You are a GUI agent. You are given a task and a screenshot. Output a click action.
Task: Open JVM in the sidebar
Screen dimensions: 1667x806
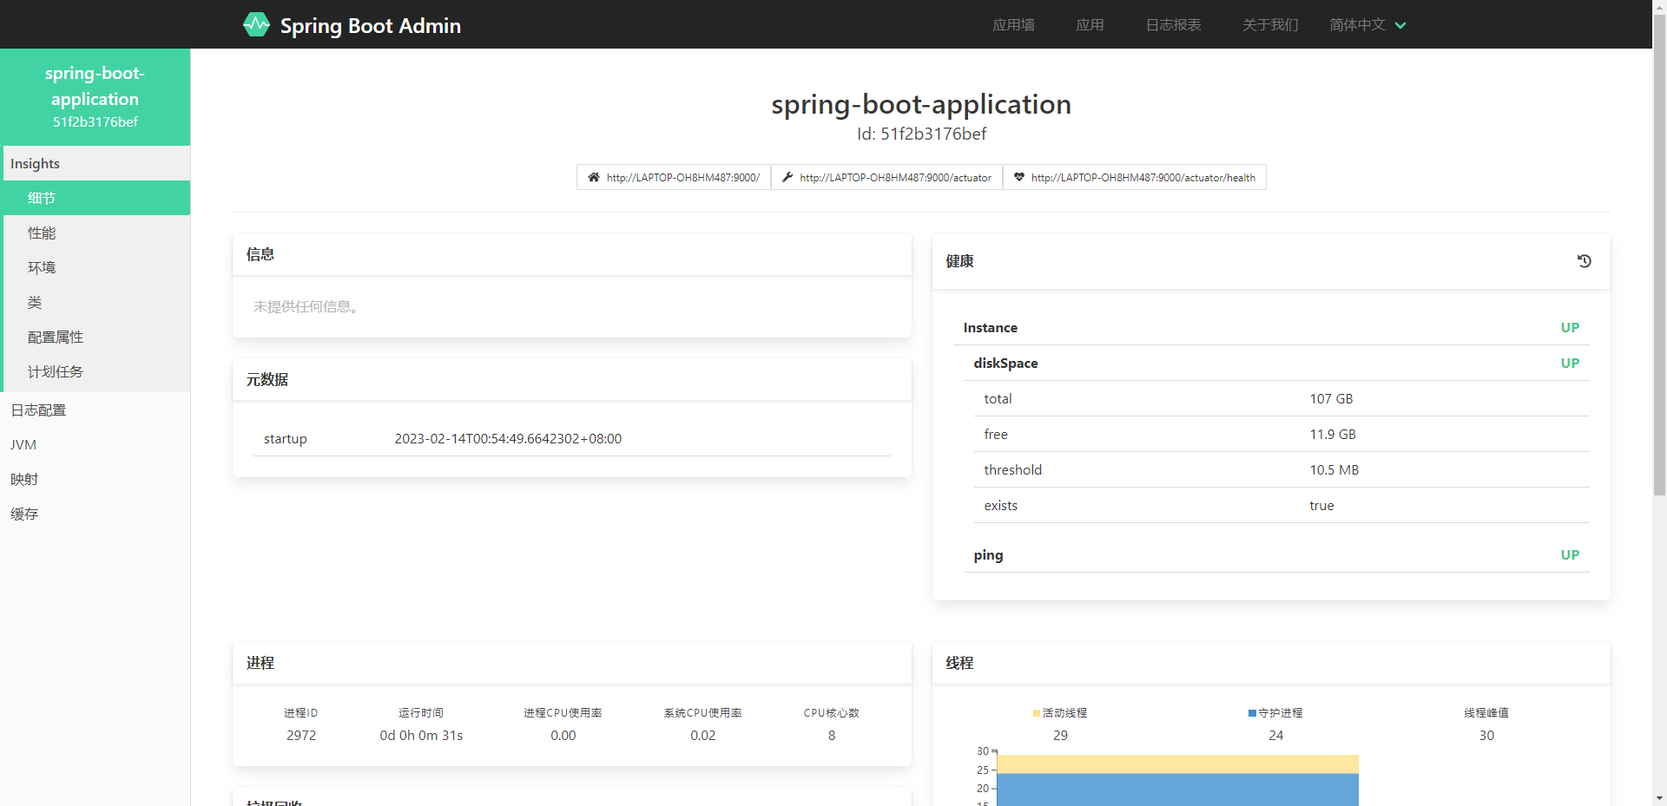(x=96, y=444)
